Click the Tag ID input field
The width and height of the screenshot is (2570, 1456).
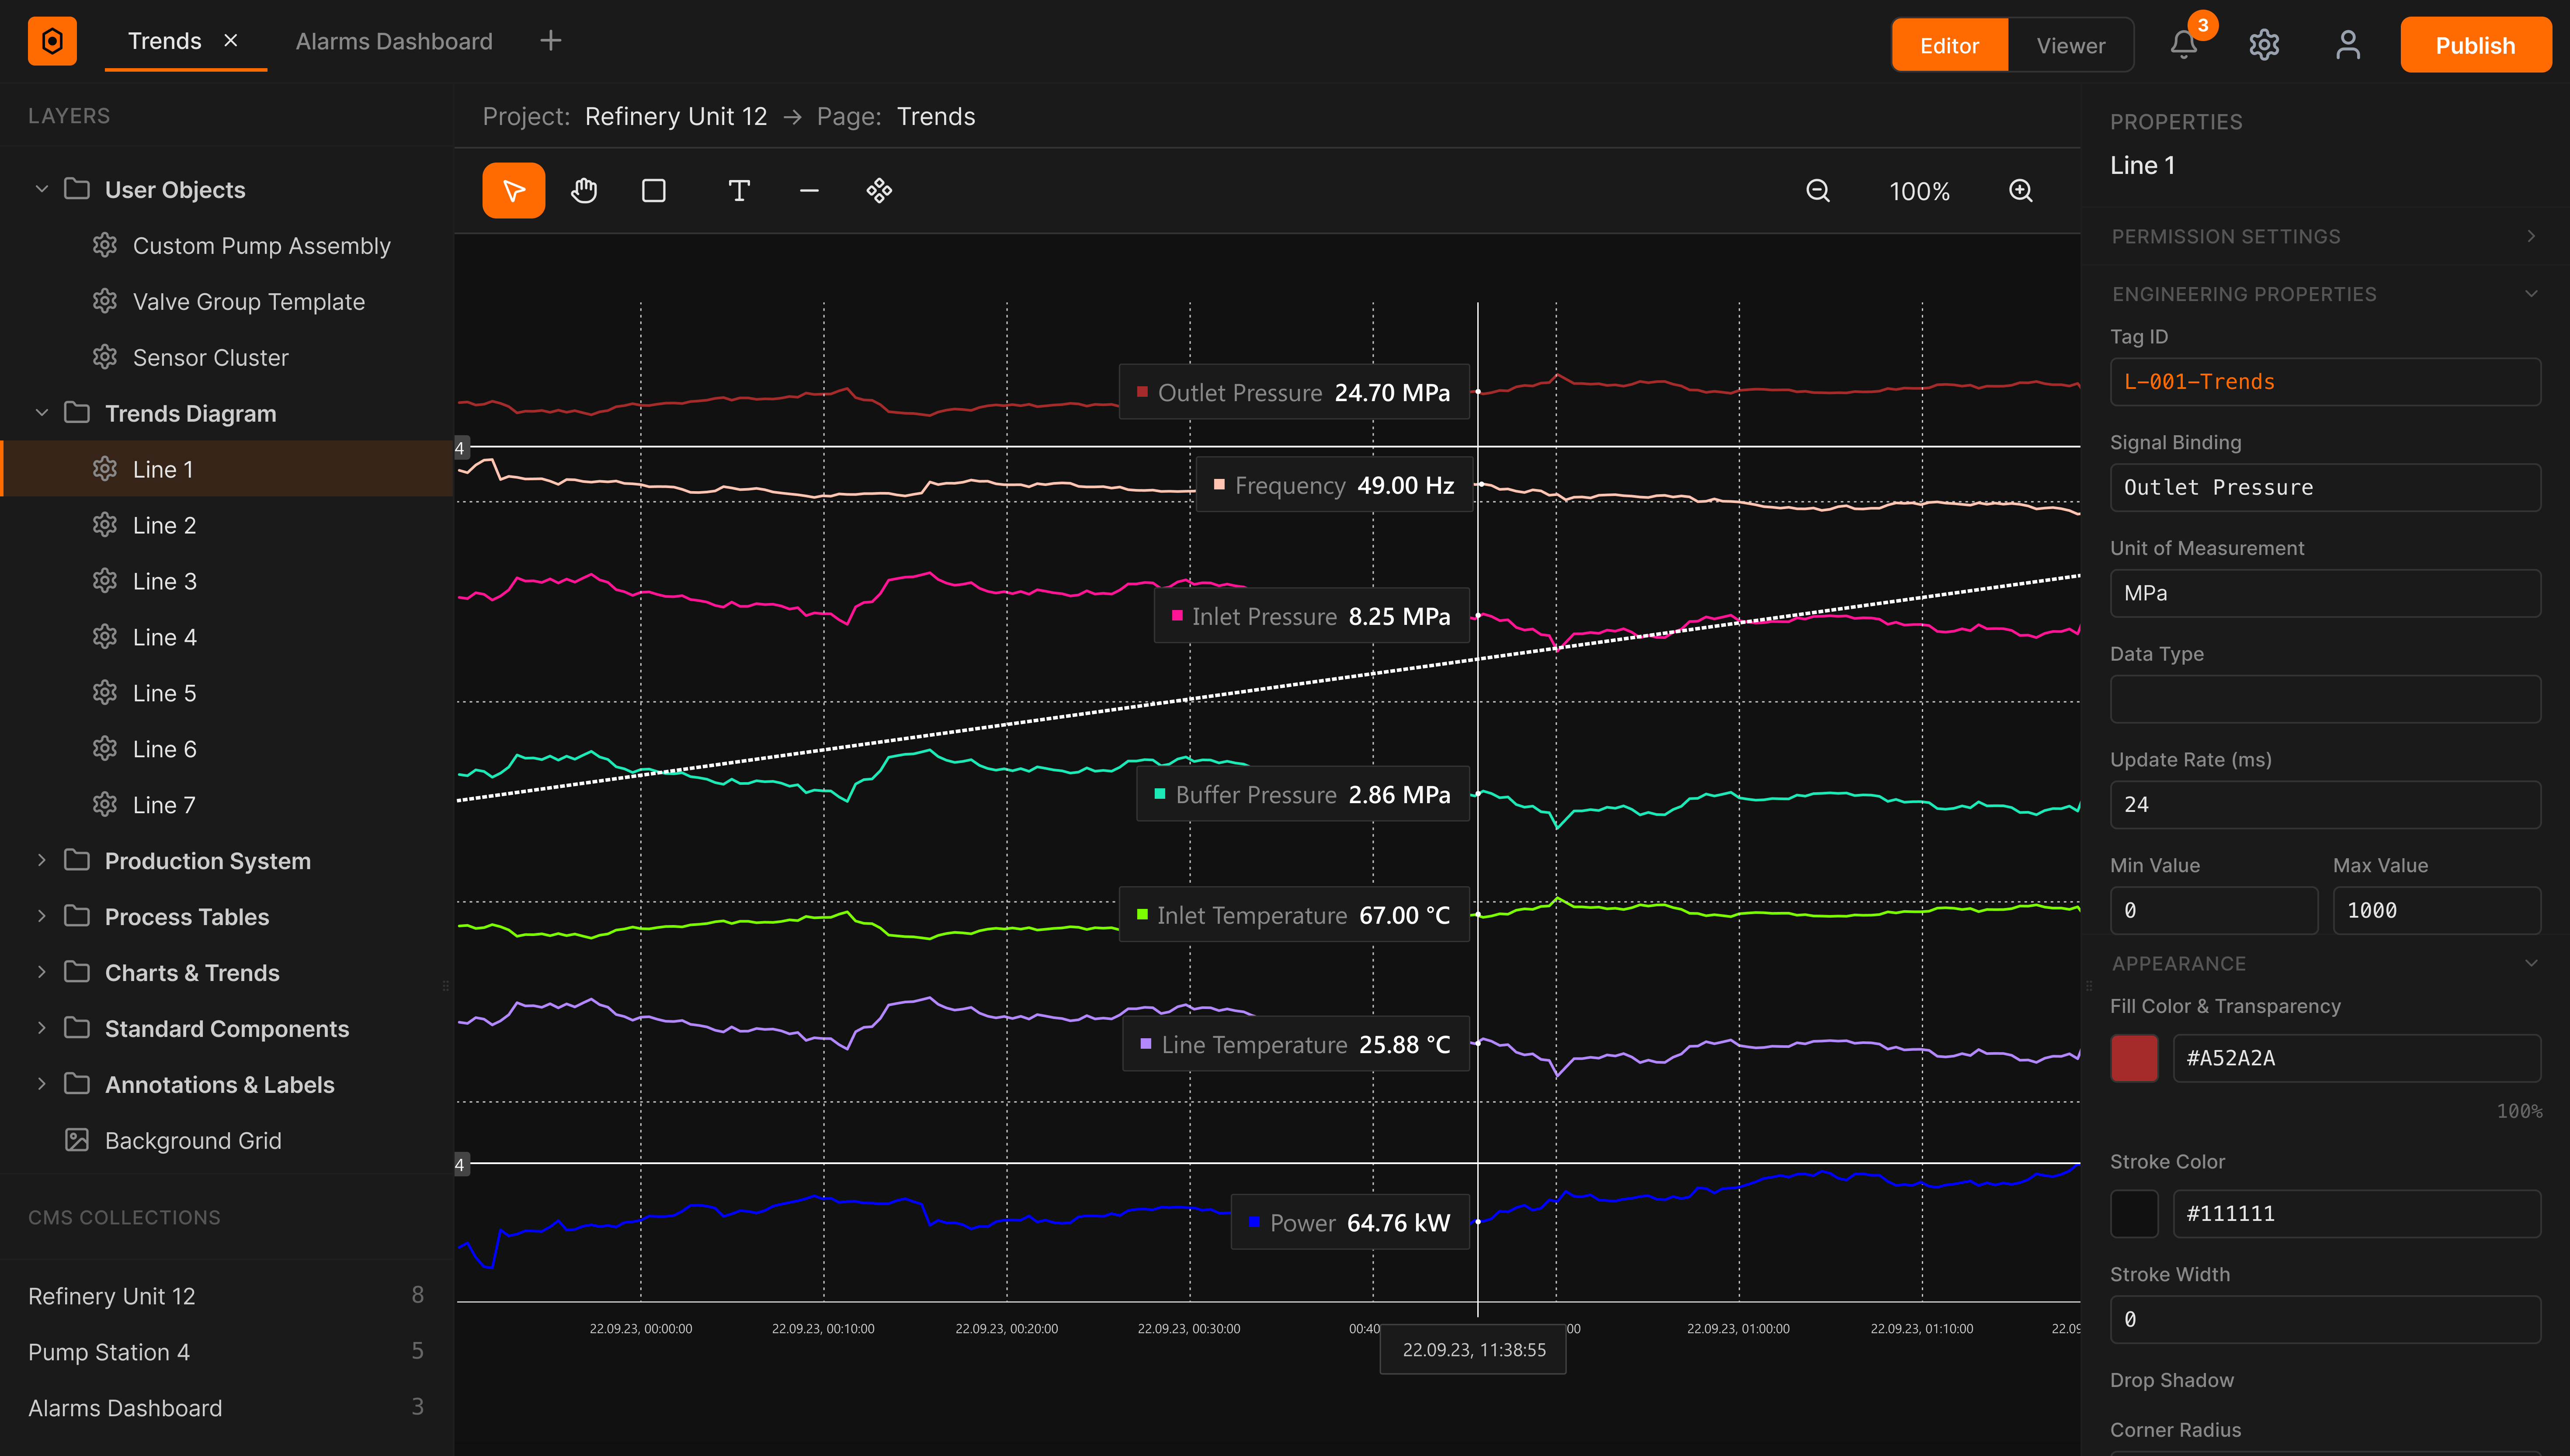[x=2325, y=382]
